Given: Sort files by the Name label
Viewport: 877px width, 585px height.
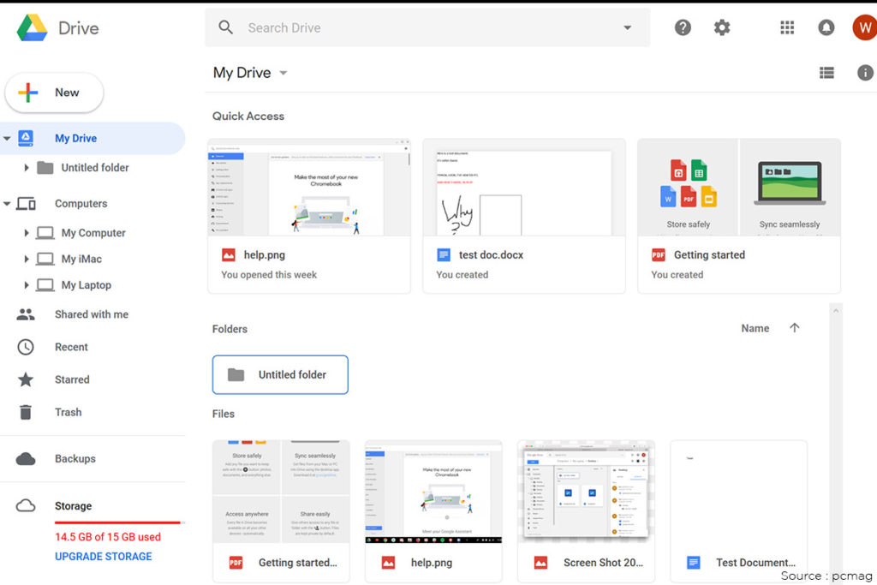Looking at the screenshot, I should tap(755, 328).
